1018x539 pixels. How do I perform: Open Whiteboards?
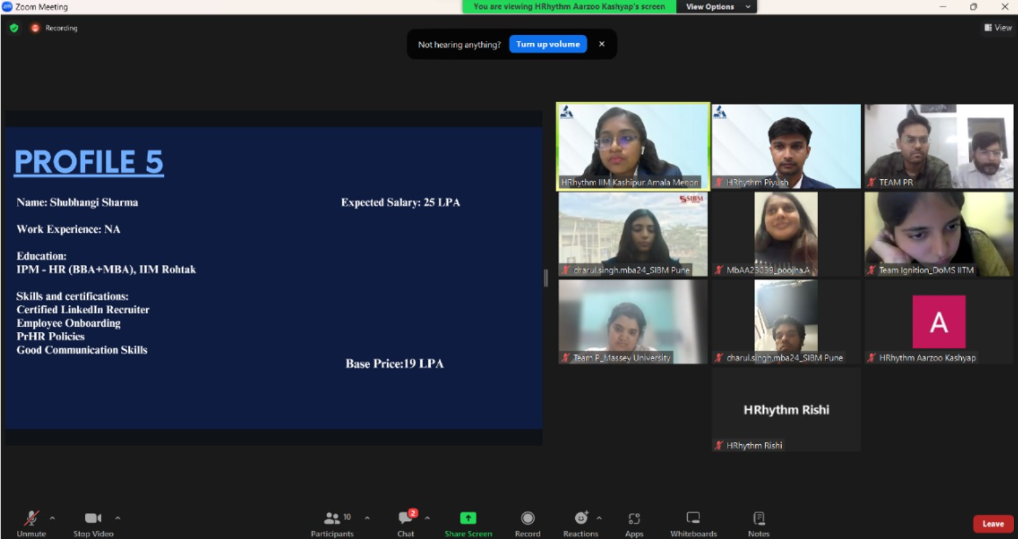click(x=693, y=523)
